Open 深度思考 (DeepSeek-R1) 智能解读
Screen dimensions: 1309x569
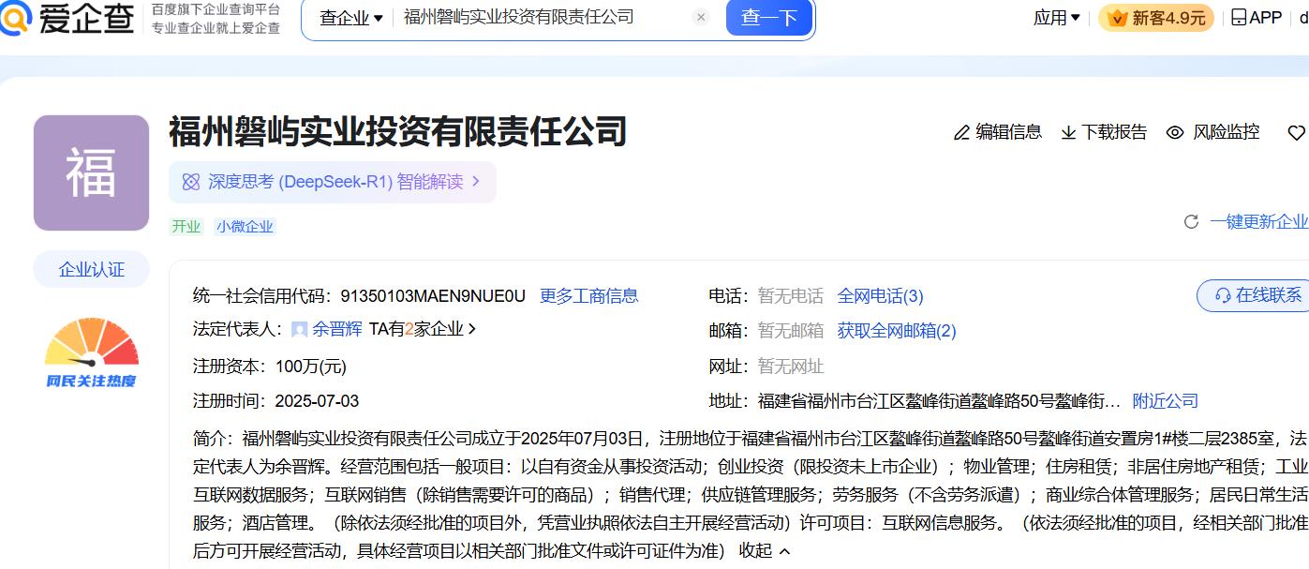[x=333, y=182]
